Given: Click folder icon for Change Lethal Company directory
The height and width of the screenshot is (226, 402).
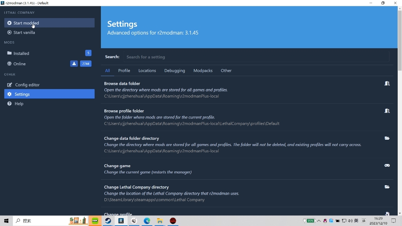Looking at the screenshot, I should point(387,187).
